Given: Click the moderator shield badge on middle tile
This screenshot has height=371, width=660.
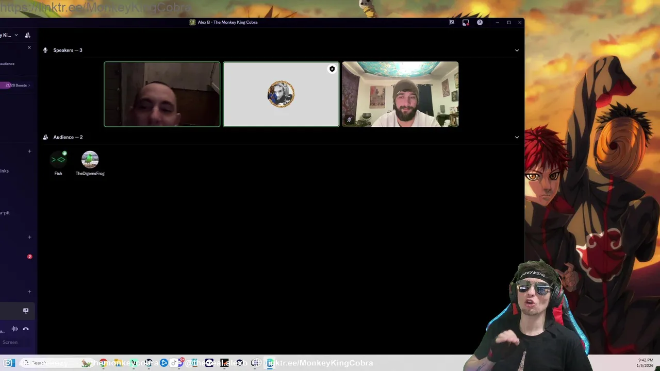Looking at the screenshot, I should coord(332,69).
